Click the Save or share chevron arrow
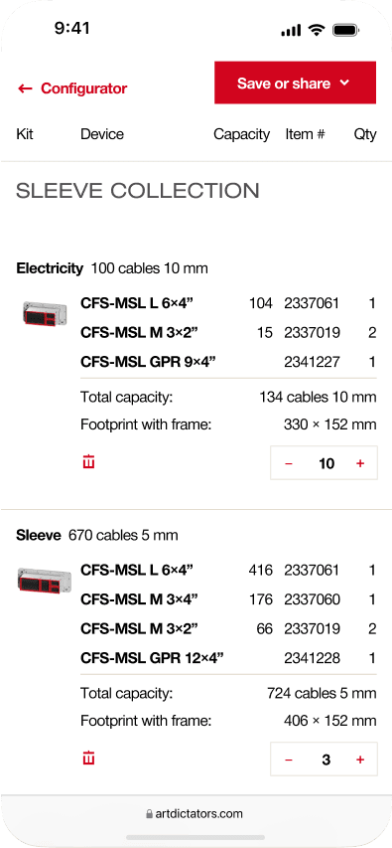This screenshot has width=392, height=848. [x=344, y=84]
